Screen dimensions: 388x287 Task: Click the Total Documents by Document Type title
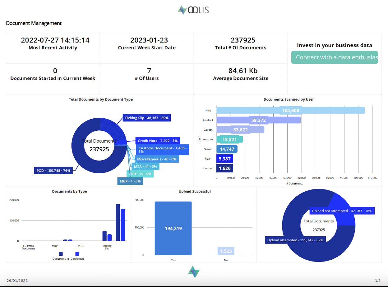tap(101, 99)
